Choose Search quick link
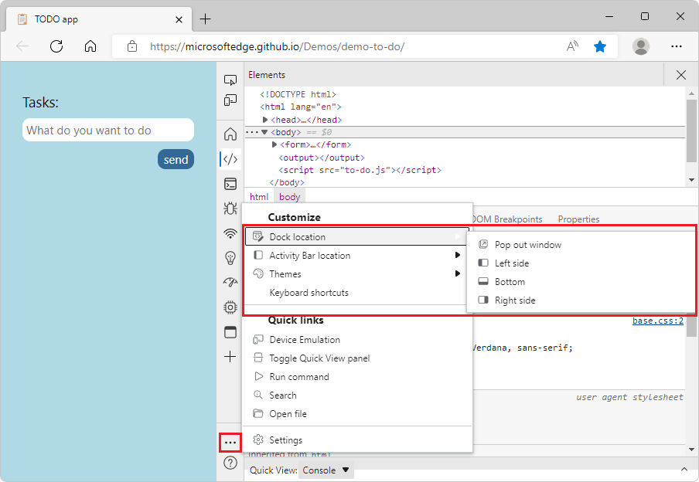Screen dimensions: 699x482 357,395
